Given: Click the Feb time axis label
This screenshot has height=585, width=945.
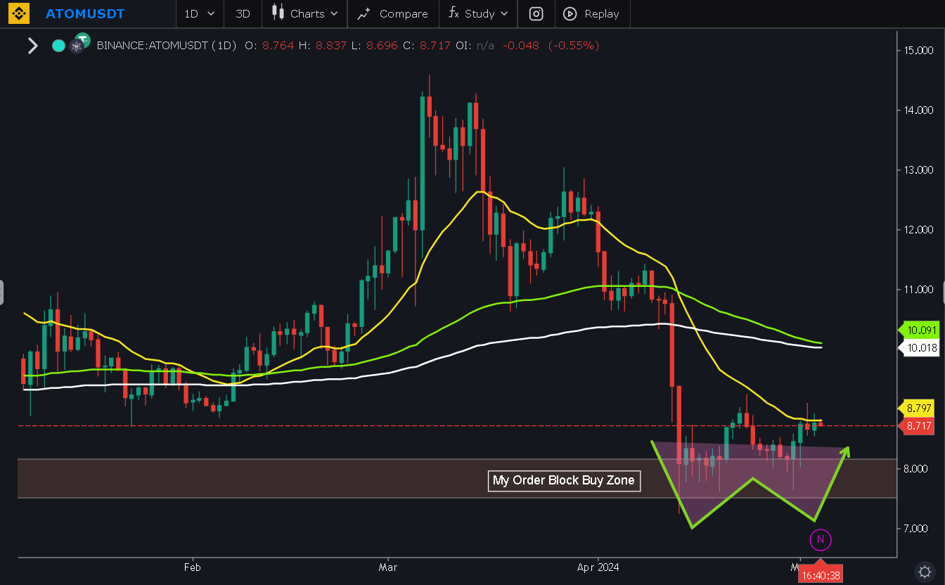Looking at the screenshot, I should [x=192, y=566].
